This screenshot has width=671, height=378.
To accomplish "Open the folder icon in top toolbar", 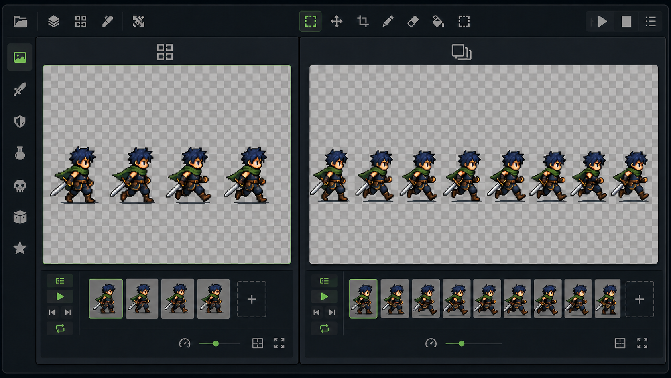I will (x=20, y=21).
